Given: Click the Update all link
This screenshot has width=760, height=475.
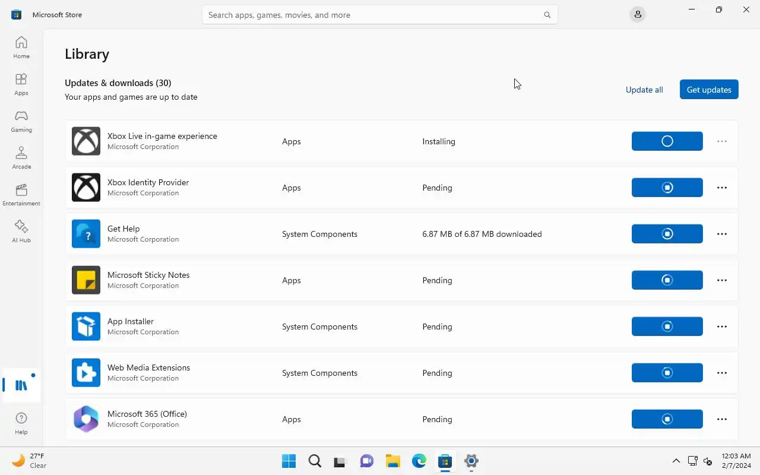Looking at the screenshot, I should pos(644,90).
